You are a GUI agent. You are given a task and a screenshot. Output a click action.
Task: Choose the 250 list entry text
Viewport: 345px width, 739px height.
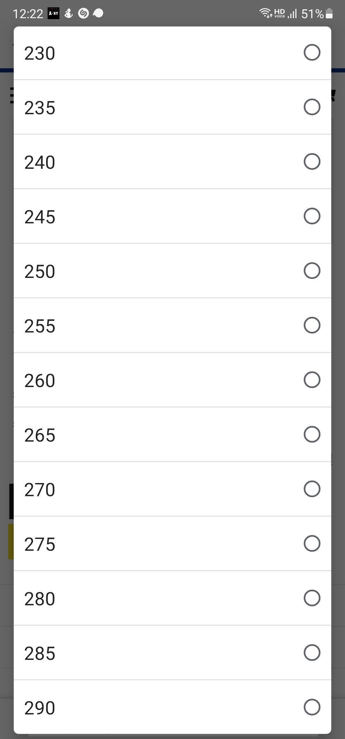[x=40, y=272]
